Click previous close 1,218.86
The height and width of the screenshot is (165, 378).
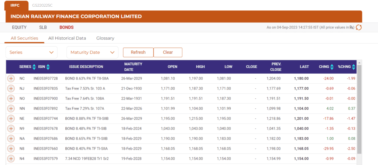274,119
